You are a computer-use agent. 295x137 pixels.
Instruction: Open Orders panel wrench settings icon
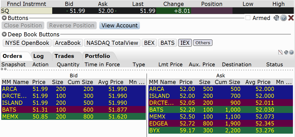[x=286, y=52]
